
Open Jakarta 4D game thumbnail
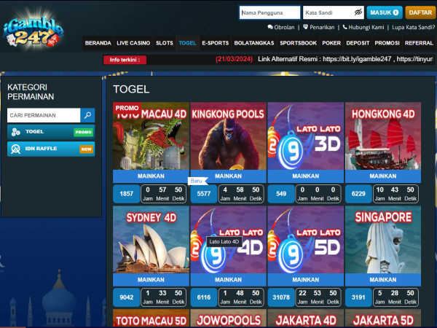tap(306, 318)
